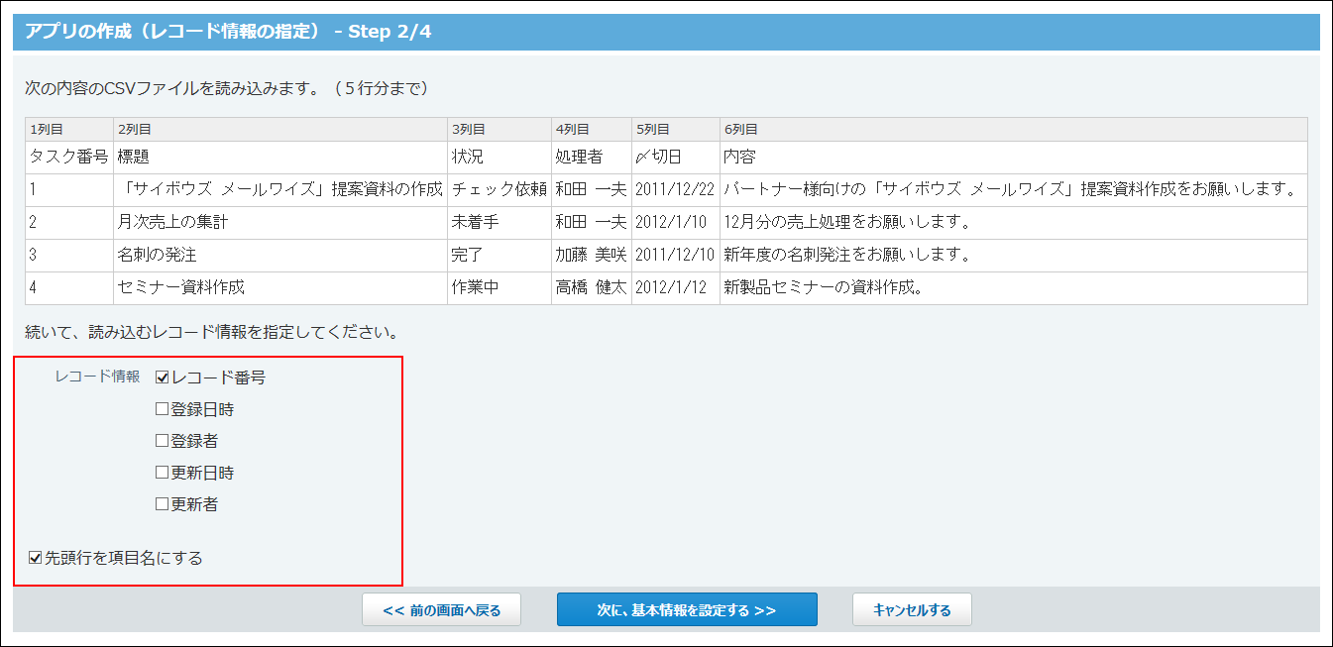The height and width of the screenshot is (647, 1333).
Task: Click the タスク番号 cell
Action: pos(69,157)
